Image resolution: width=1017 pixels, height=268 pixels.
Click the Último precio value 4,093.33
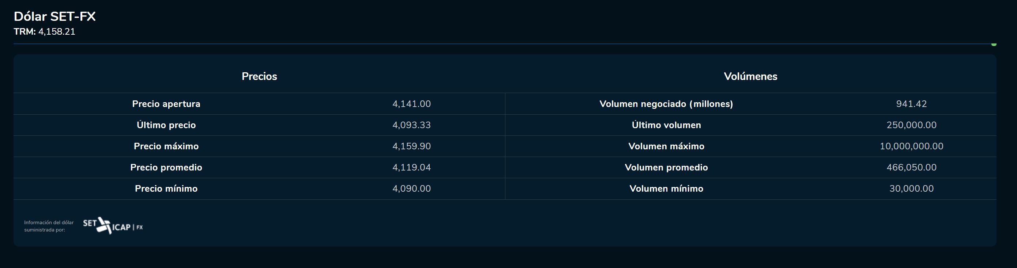coord(411,125)
